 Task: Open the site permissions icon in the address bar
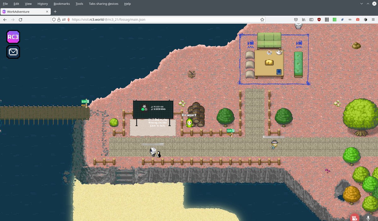(64, 20)
